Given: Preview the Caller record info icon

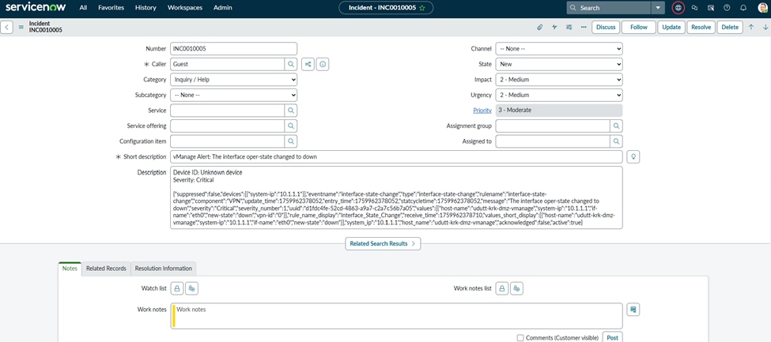Looking at the screenshot, I should pos(323,64).
